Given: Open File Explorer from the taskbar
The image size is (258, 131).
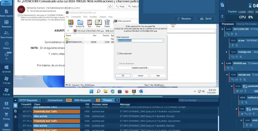Looking at the screenshot, I should click(x=105, y=91).
